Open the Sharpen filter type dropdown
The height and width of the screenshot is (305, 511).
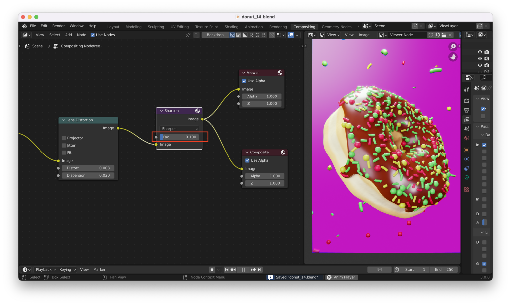click(x=179, y=129)
